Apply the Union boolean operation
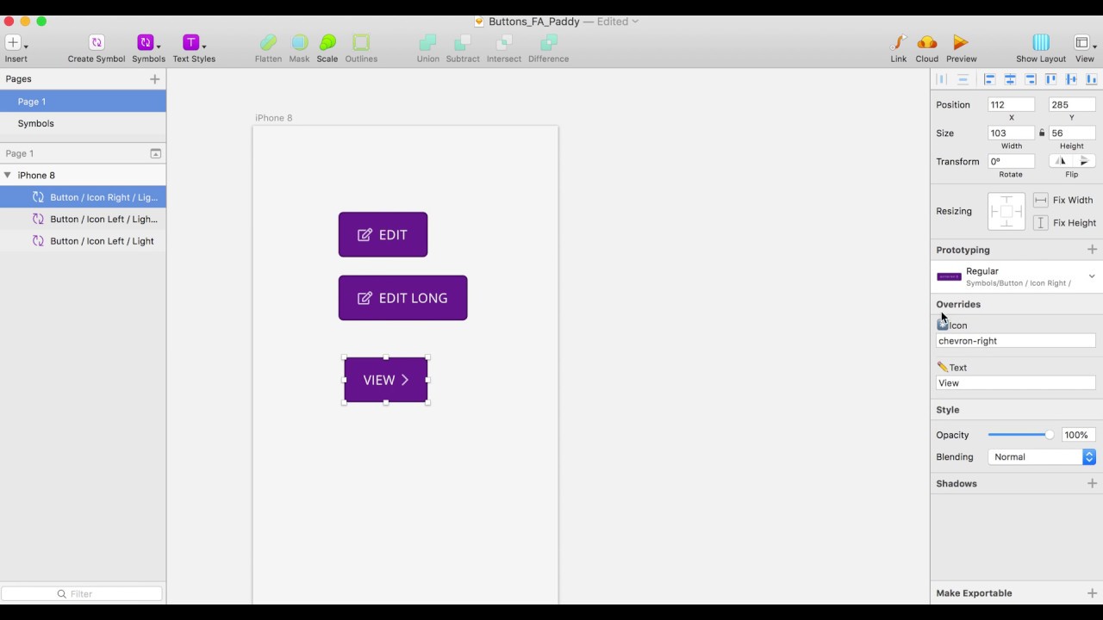 coord(427,41)
